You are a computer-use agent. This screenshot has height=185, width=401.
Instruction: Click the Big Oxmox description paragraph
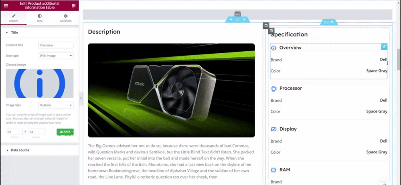tap(171, 161)
